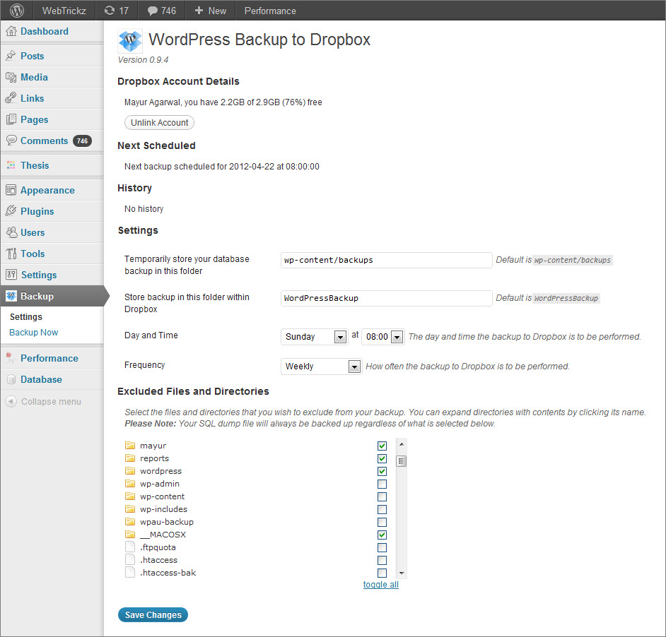The width and height of the screenshot is (666, 637).
Task: Focus the wp-content/backups folder field
Action: (x=387, y=260)
